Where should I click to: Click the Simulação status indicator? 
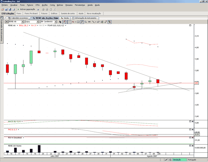pyautogui.click(x=179, y=160)
